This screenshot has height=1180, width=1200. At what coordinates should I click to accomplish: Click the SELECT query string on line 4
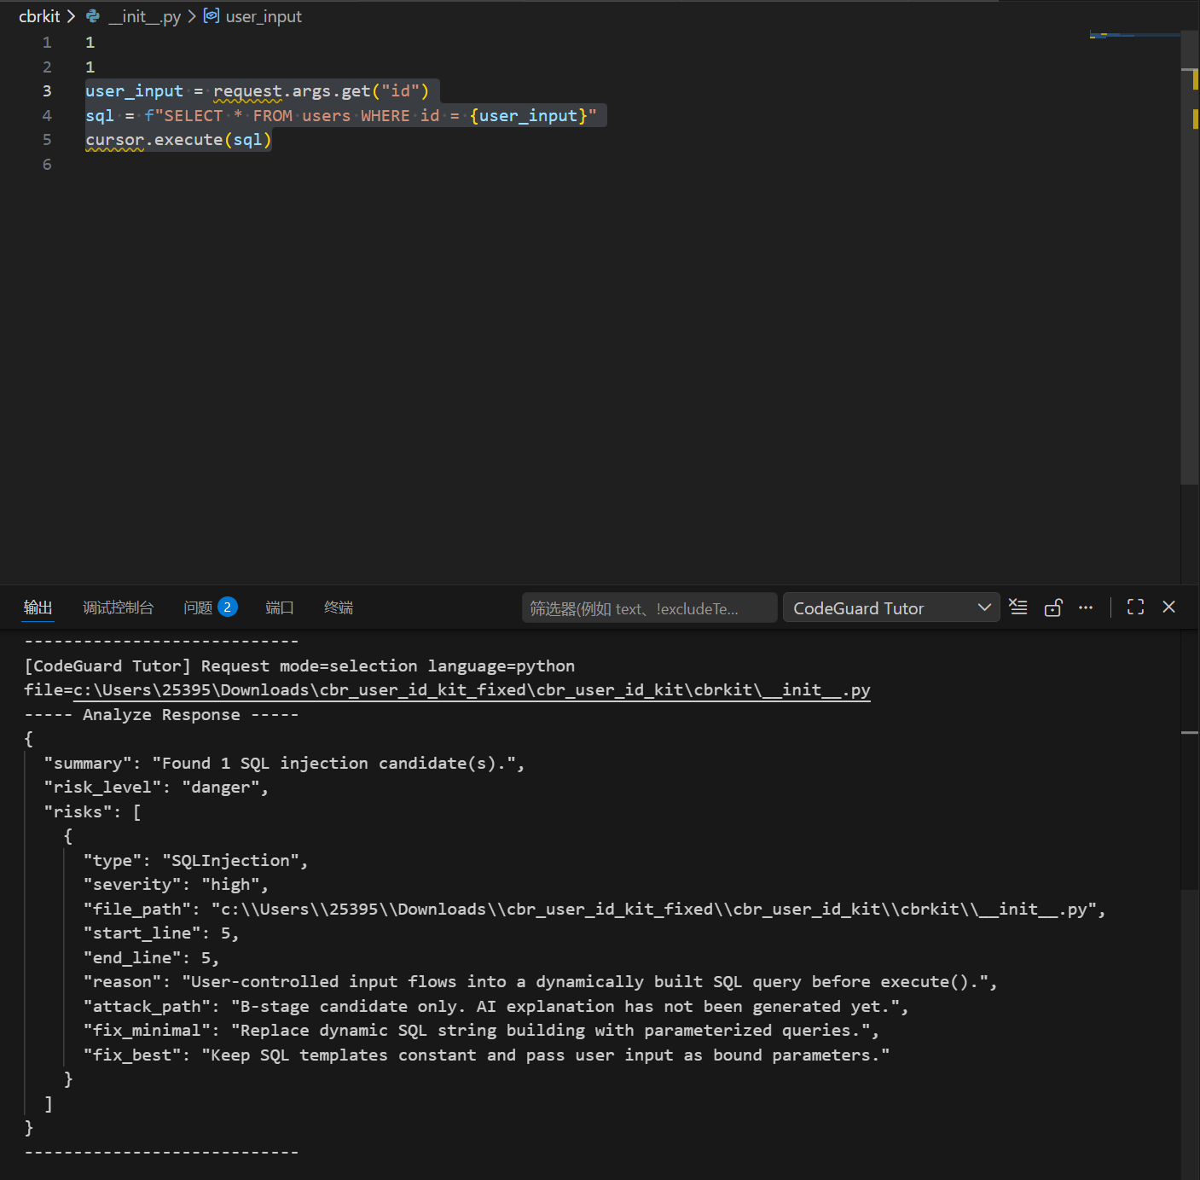coord(370,116)
